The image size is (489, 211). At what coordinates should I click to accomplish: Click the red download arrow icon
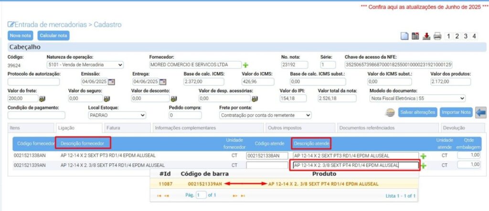coord(426,36)
